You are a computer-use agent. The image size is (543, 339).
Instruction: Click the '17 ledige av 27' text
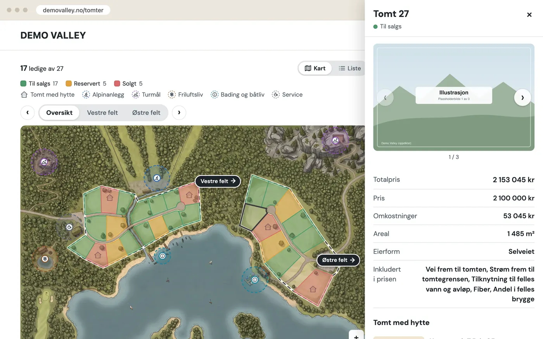pos(42,69)
